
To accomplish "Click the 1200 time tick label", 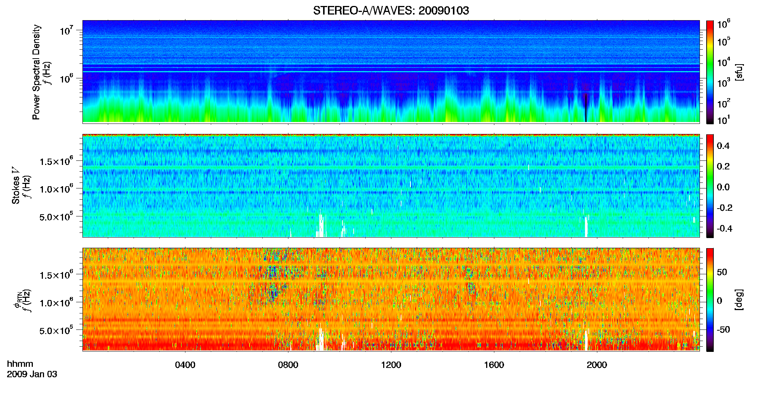I will point(391,365).
